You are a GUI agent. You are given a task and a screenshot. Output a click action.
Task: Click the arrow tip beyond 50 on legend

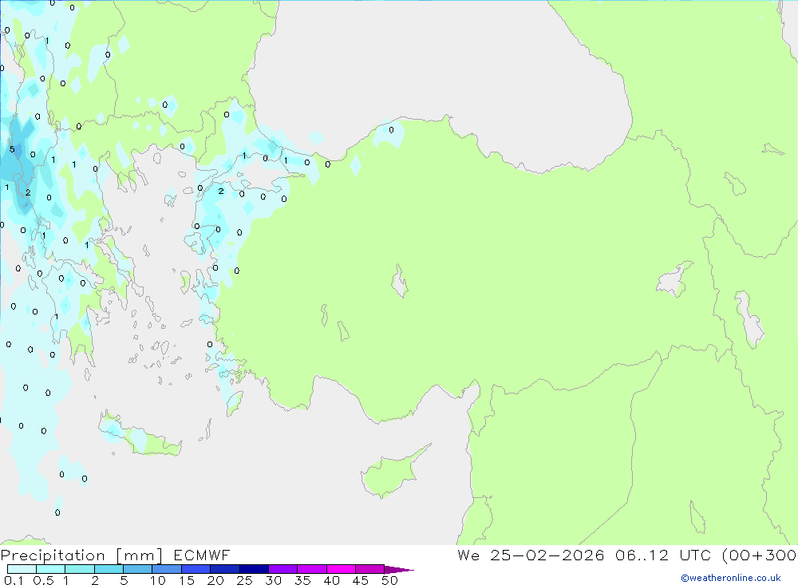[x=400, y=570]
